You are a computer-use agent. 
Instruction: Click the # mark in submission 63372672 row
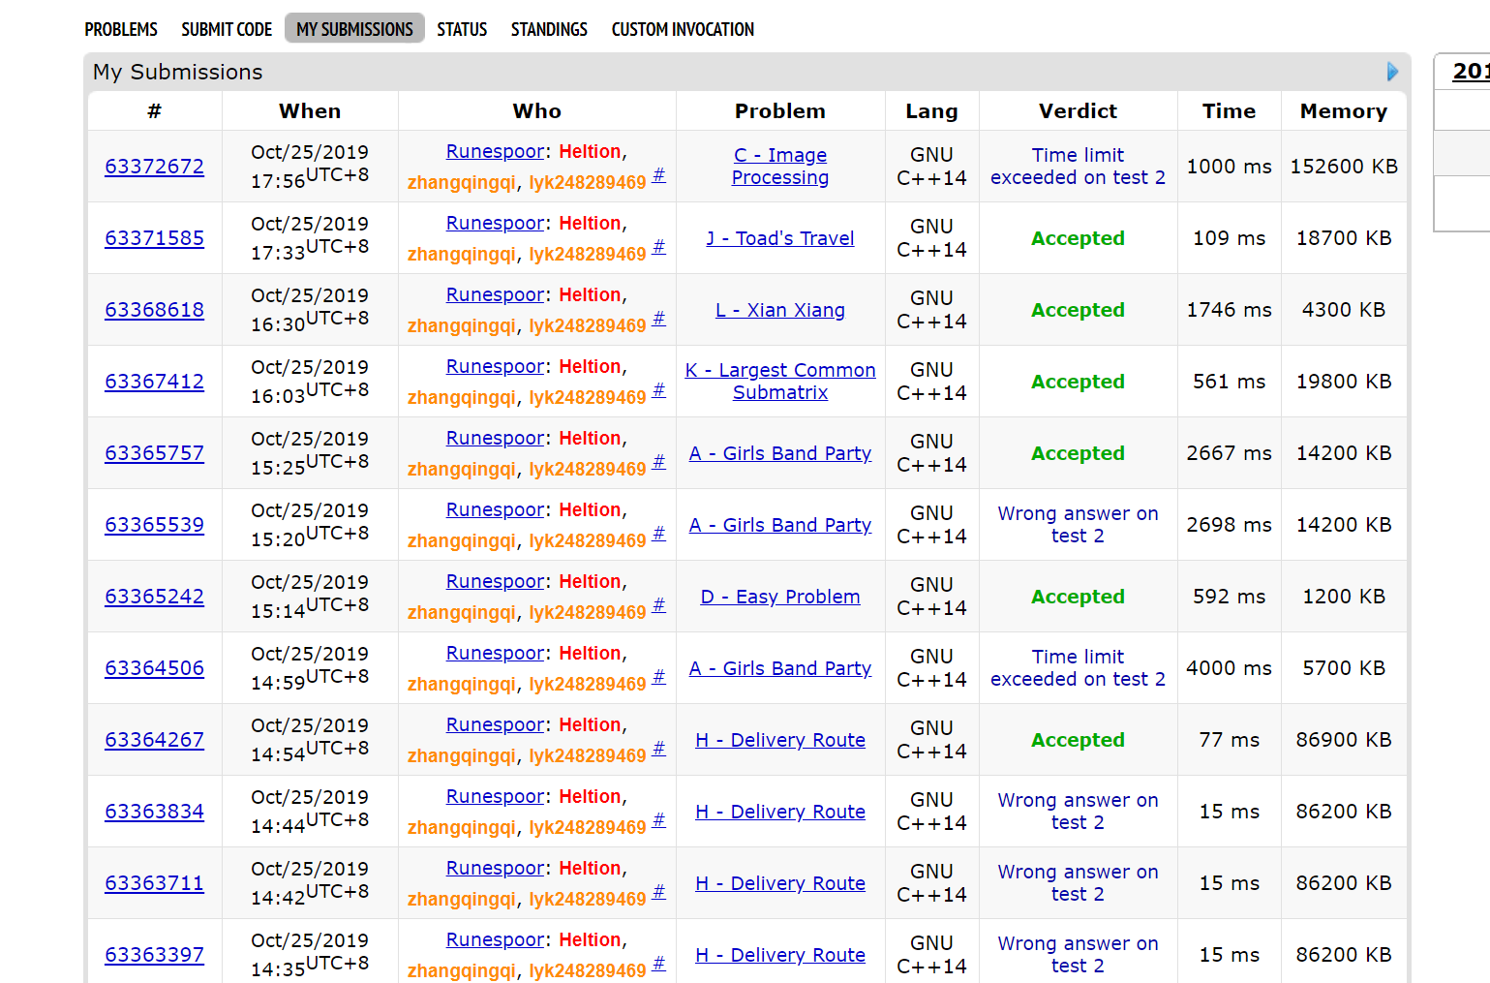[658, 175]
